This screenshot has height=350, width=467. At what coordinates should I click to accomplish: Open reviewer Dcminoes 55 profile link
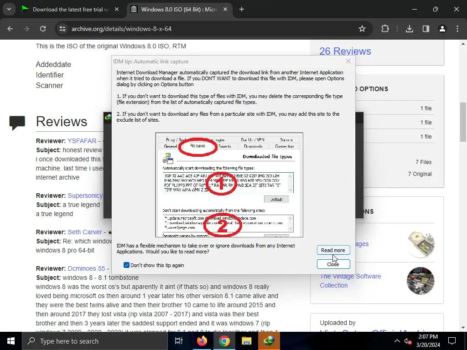pyautogui.click(x=86, y=268)
